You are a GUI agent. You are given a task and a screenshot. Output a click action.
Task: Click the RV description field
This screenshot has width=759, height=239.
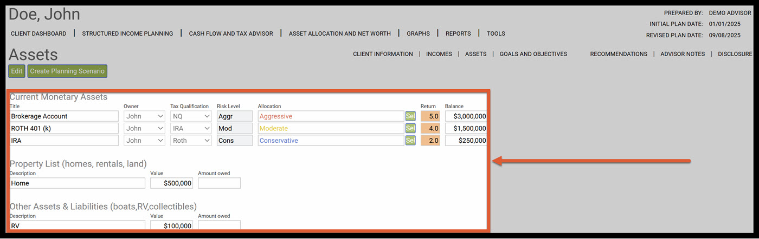pos(78,225)
